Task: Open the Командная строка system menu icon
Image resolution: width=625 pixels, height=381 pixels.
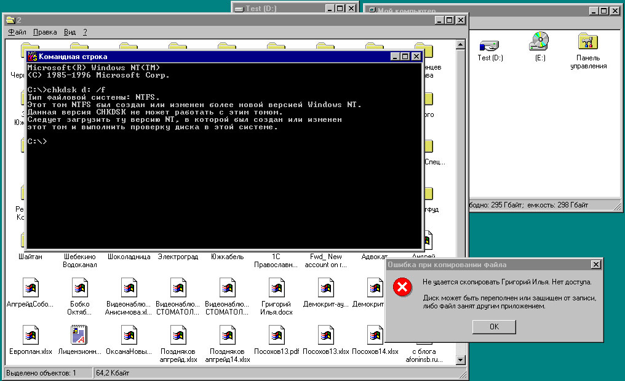Action: [x=33, y=57]
